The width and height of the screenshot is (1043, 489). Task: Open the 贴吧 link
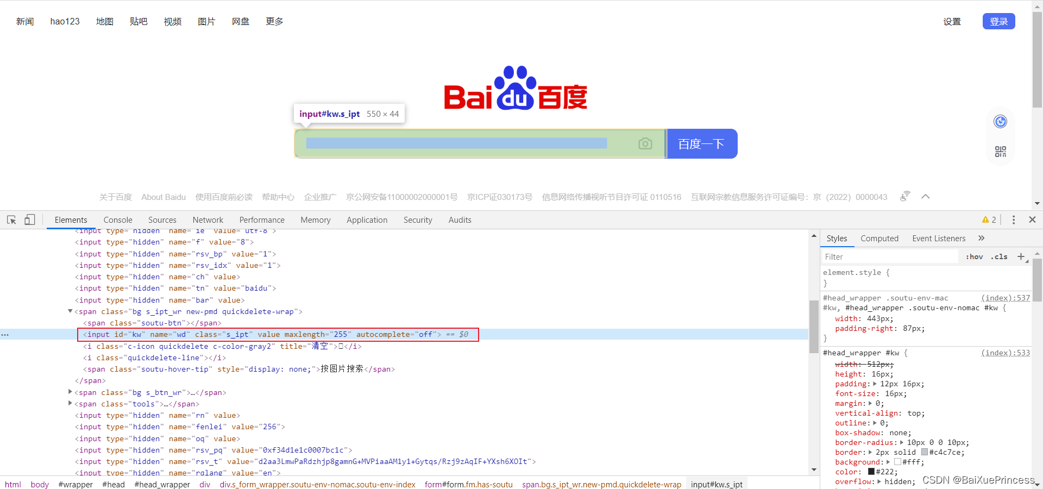(139, 21)
